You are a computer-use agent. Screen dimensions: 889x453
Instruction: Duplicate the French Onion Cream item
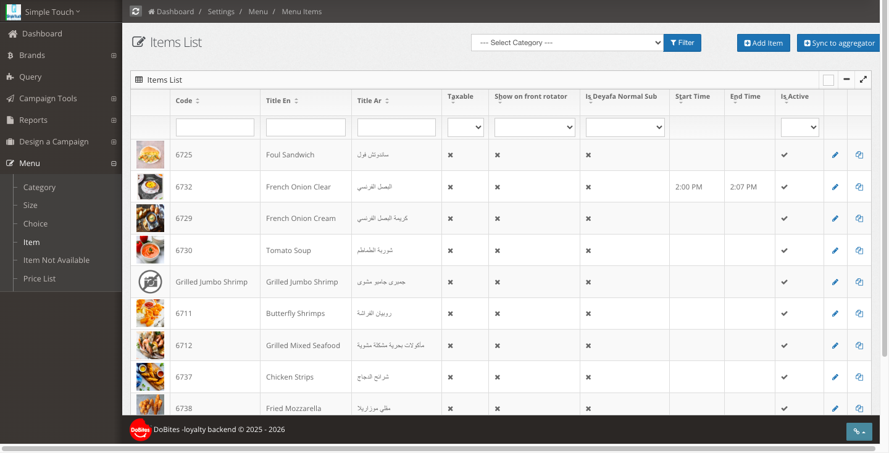coord(859,218)
